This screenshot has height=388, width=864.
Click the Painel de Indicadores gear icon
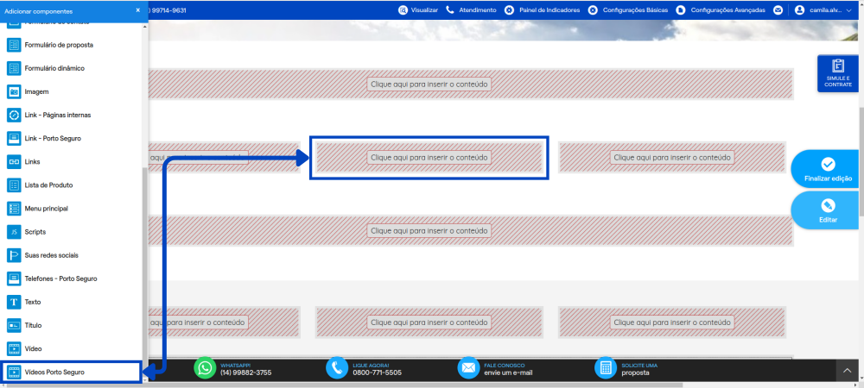coord(509,9)
